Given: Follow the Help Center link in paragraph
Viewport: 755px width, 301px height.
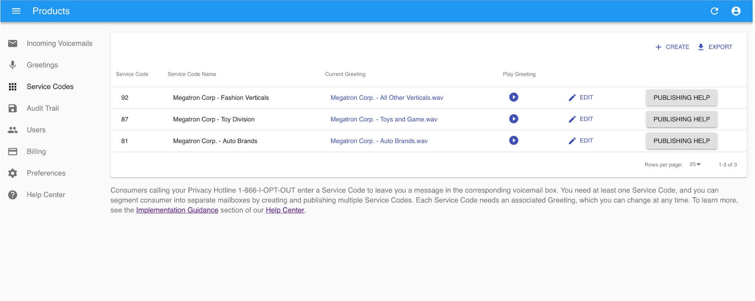Looking at the screenshot, I should point(285,210).
